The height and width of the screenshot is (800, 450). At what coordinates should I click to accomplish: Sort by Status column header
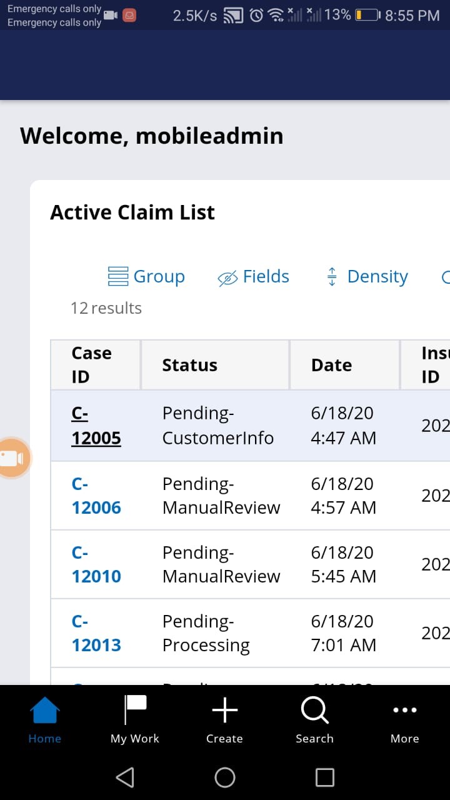click(189, 365)
